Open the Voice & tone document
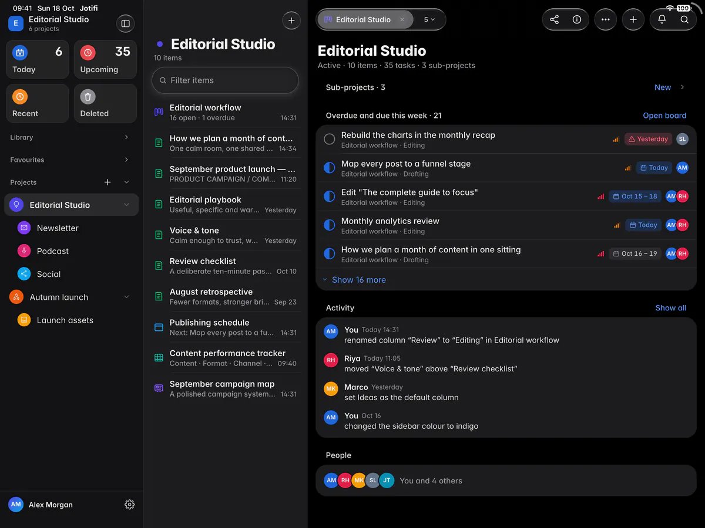Viewport: 705px width, 528px height. (x=226, y=235)
